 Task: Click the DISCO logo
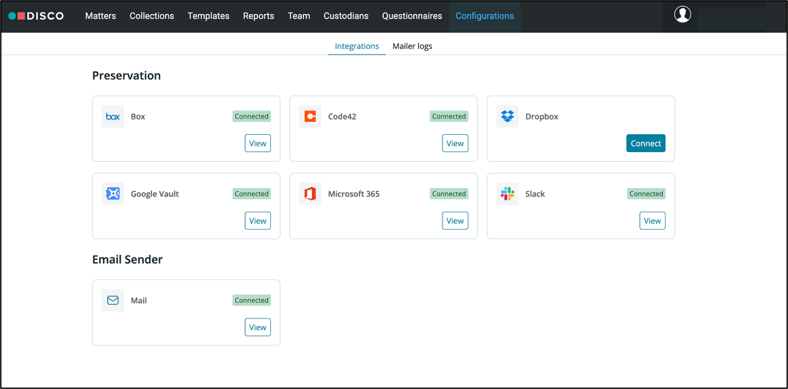37,16
